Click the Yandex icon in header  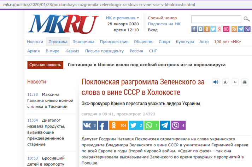(x=219, y=29)
